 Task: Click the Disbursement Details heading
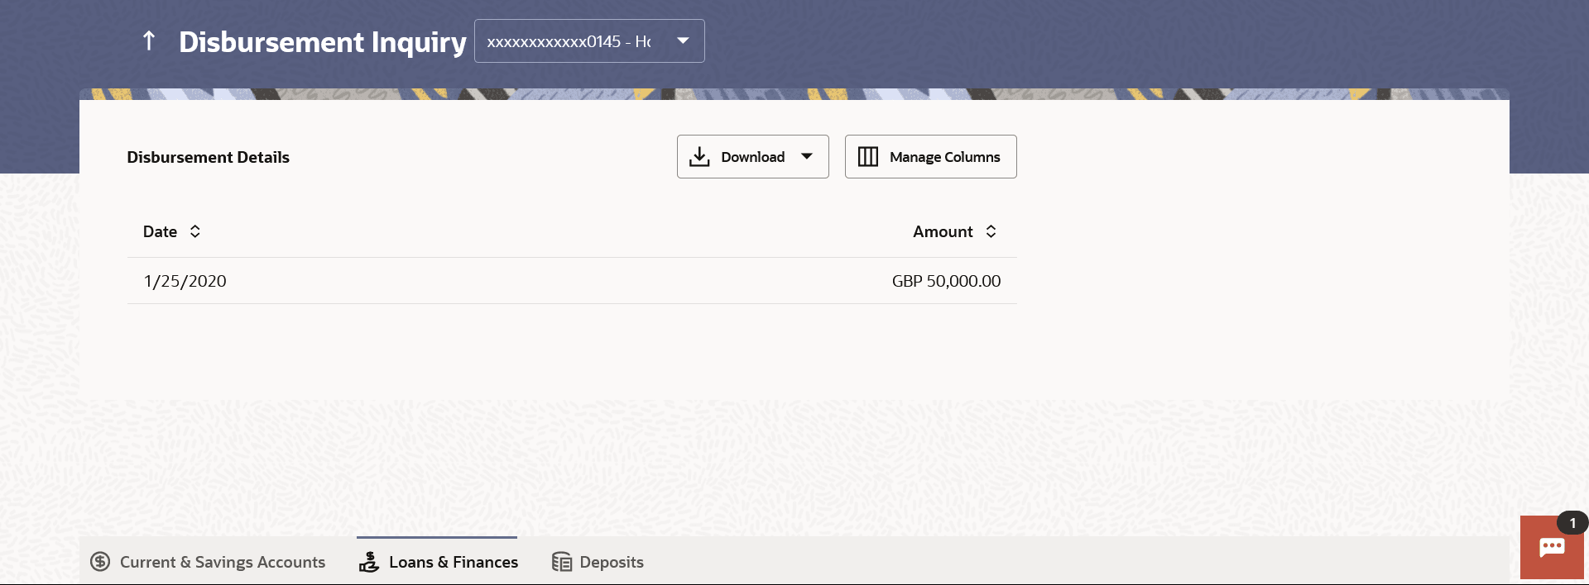[208, 157]
